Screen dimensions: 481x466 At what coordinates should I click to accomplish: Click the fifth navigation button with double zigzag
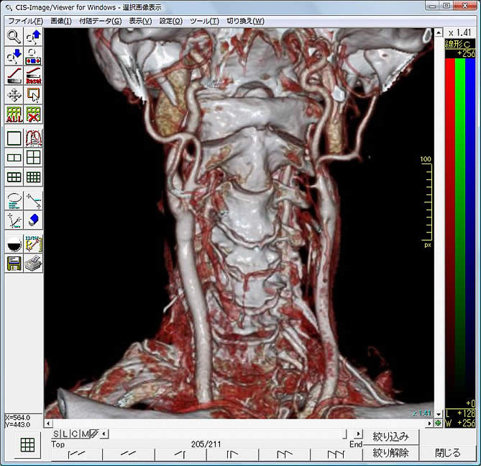(x=285, y=454)
